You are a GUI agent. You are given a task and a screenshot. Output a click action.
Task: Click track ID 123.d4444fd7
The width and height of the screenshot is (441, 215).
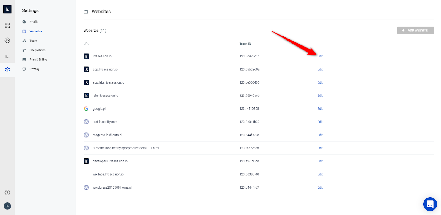249,187
